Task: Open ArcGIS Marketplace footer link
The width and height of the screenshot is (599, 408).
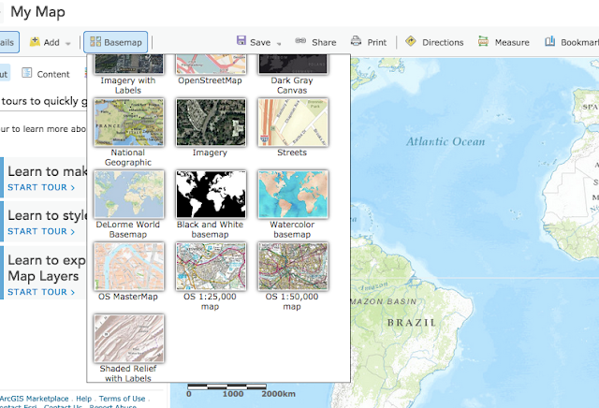Action: [x=35, y=399]
